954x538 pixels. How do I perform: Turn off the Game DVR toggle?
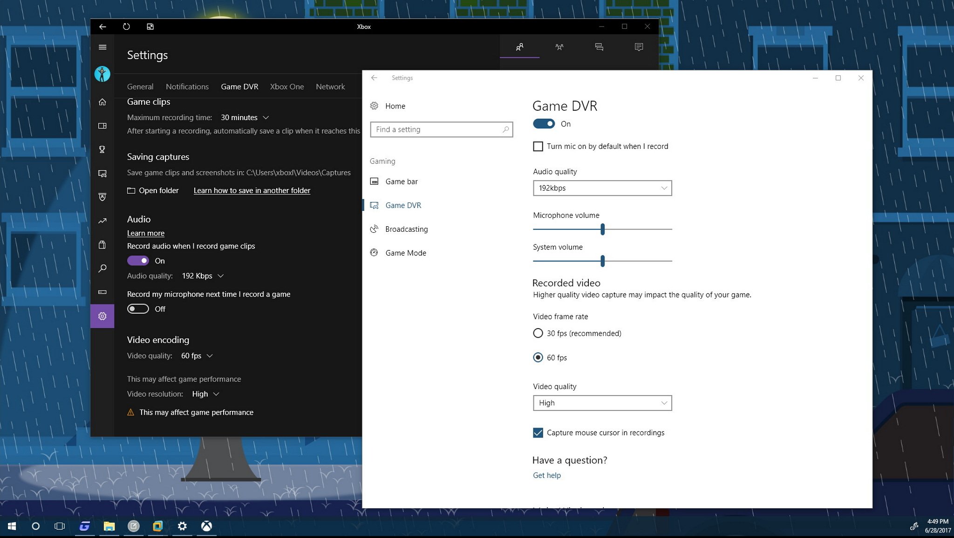(544, 124)
